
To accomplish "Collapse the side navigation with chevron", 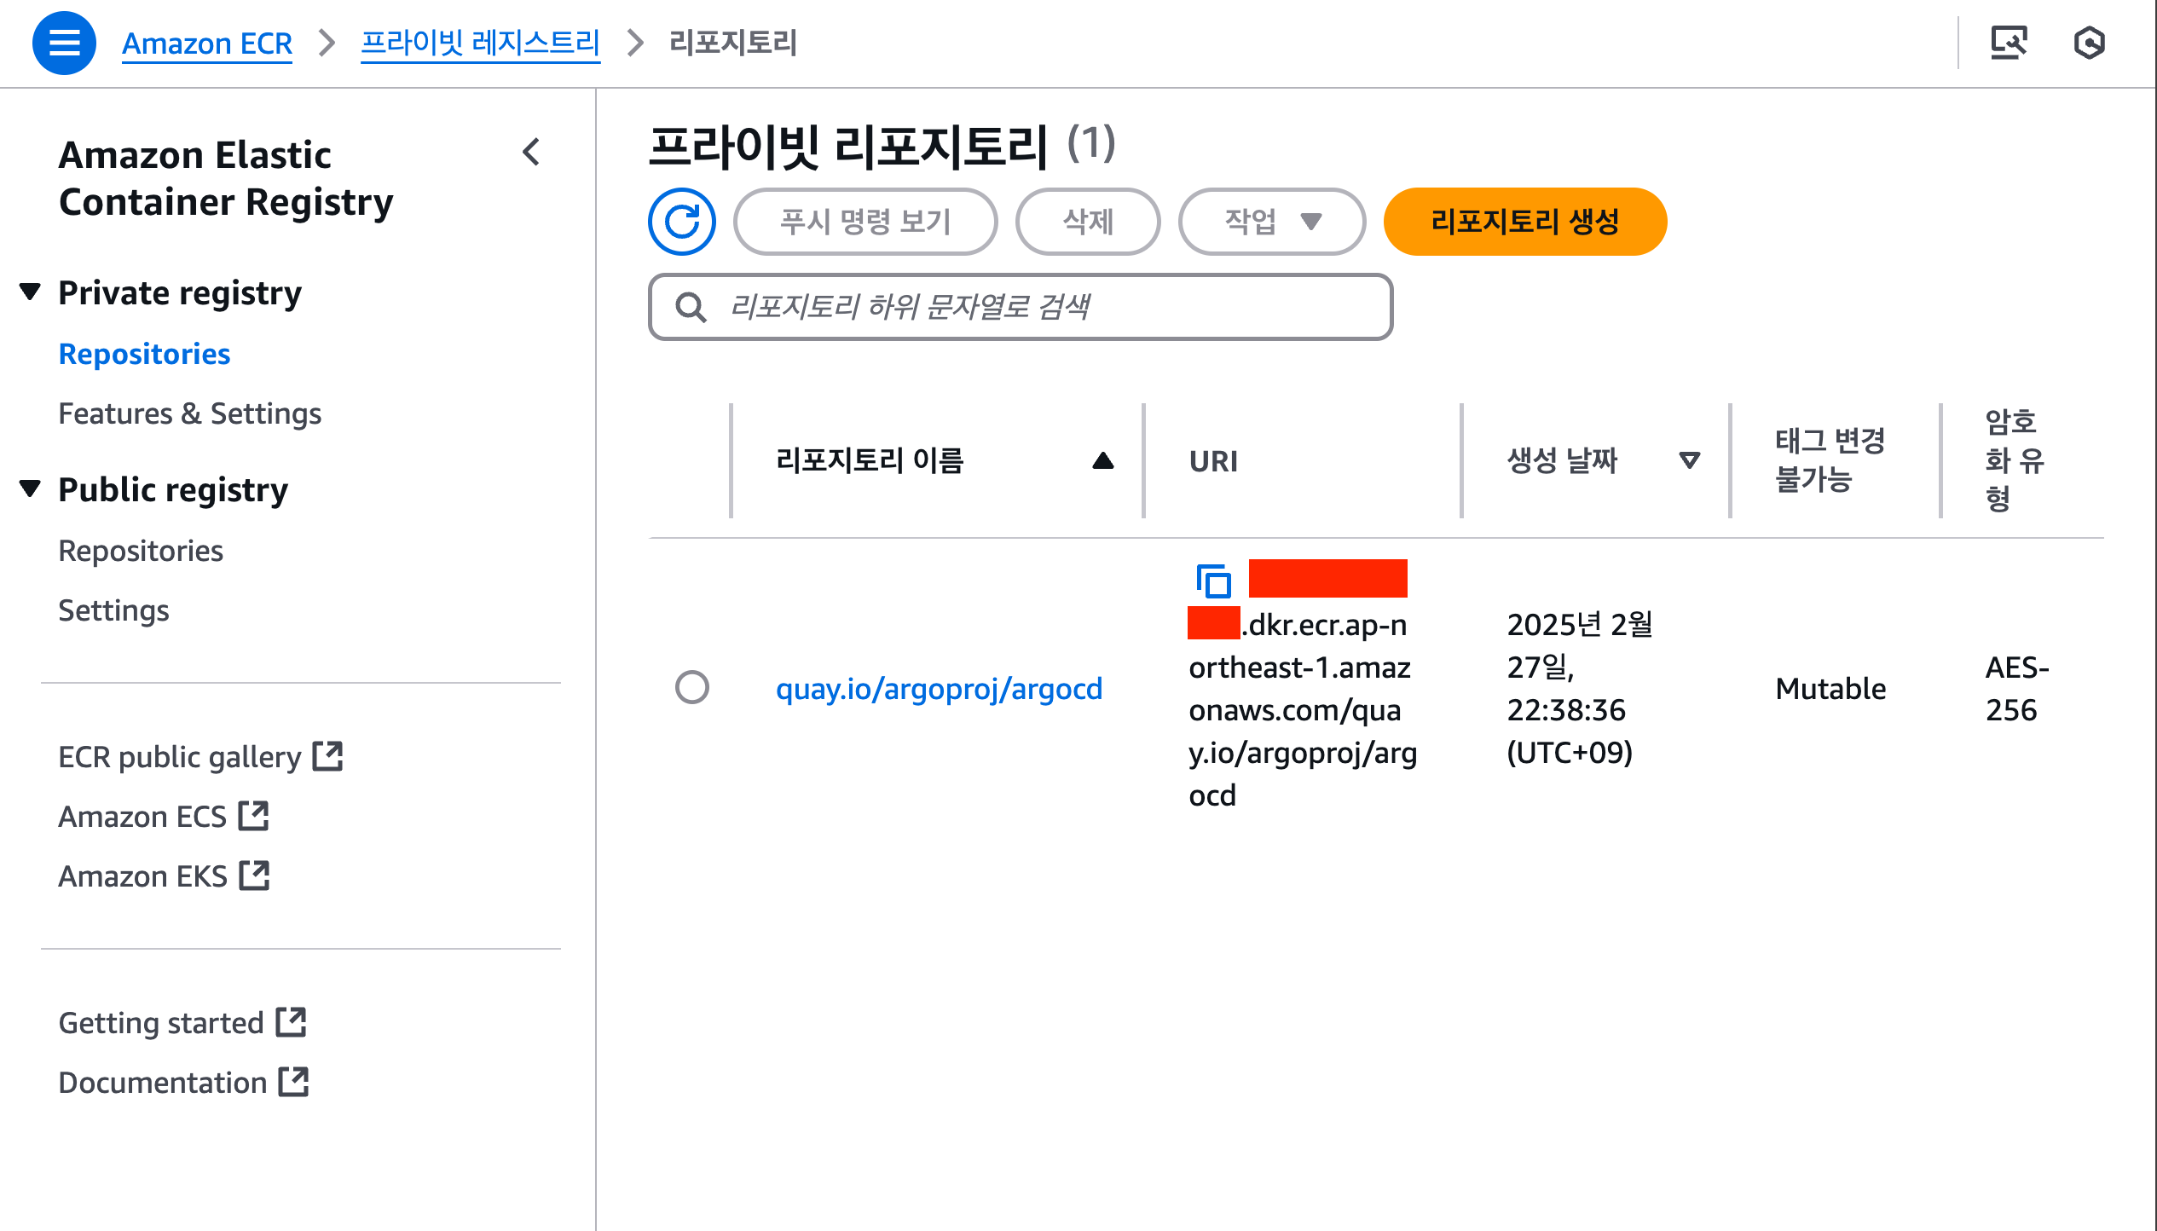I will 531,153.
